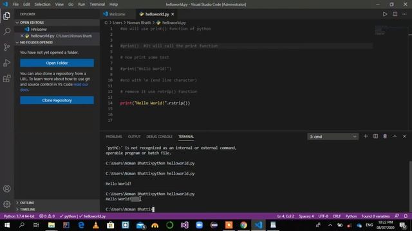Open the Explorer view in activity bar

pos(7,16)
